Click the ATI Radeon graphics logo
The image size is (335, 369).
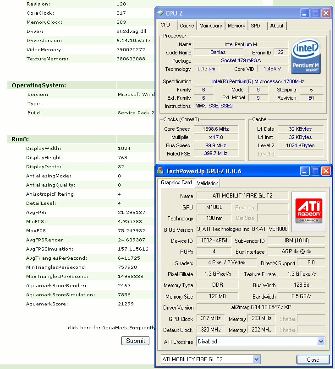[309, 212]
